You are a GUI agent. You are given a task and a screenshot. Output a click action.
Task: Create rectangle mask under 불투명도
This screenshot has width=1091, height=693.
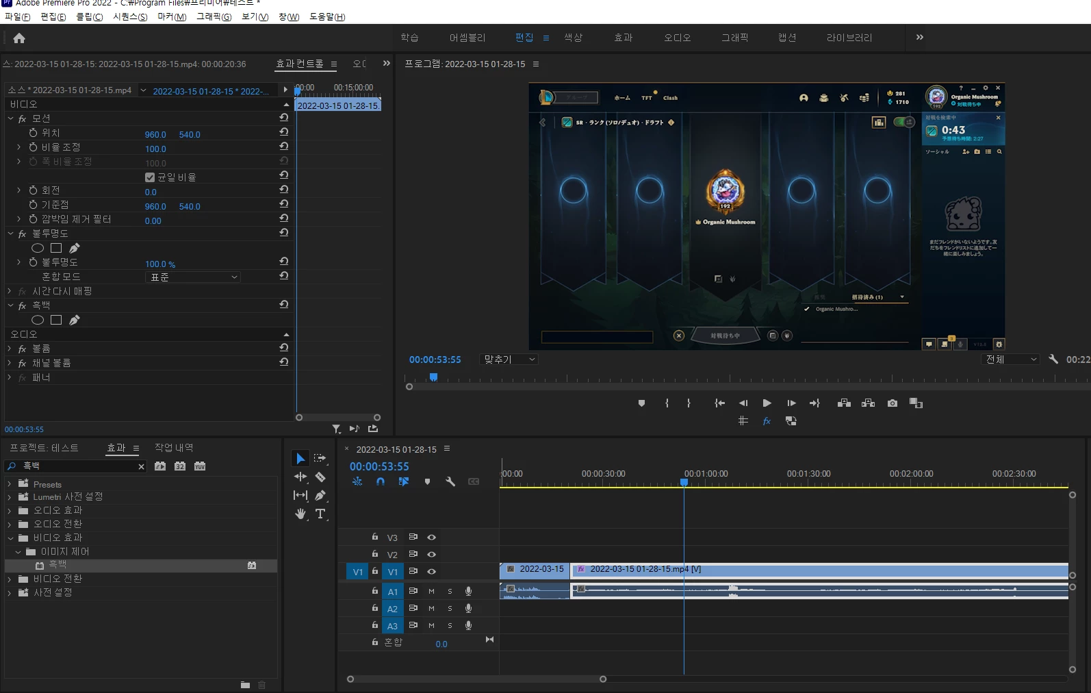coord(56,248)
